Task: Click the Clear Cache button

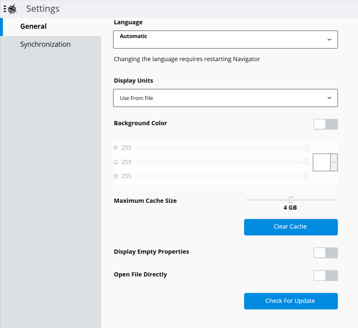Action: click(x=291, y=227)
